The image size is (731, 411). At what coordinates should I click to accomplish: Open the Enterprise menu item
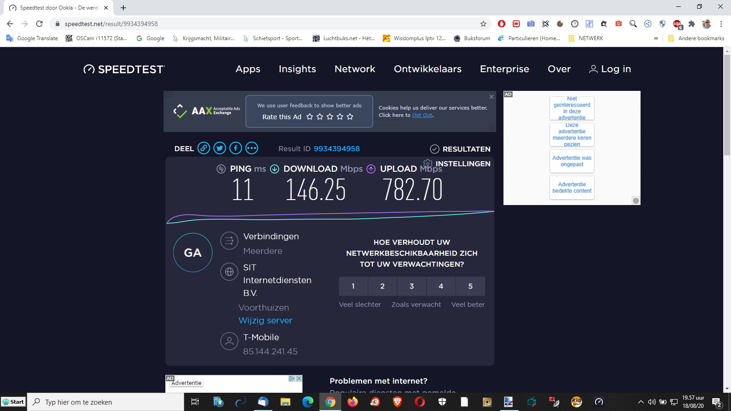504,69
